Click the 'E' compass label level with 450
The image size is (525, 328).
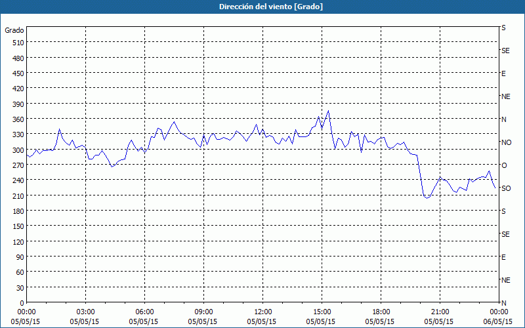pyautogui.click(x=503, y=73)
